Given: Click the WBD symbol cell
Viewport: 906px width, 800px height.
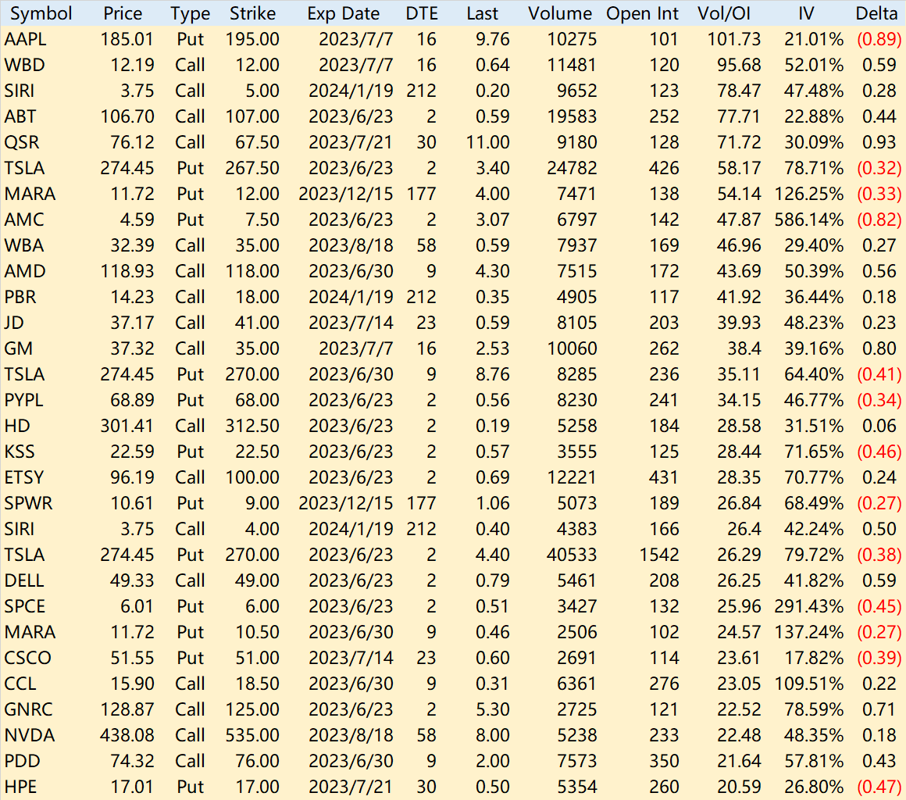Looking at the screenshot, I should pos(24,65).
